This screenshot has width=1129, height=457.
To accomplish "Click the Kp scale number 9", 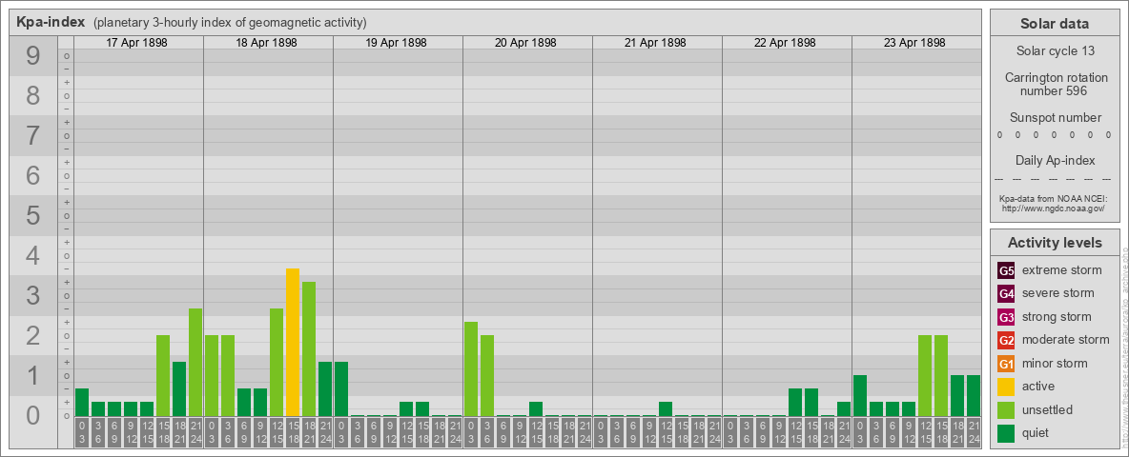I will [33, 55].
